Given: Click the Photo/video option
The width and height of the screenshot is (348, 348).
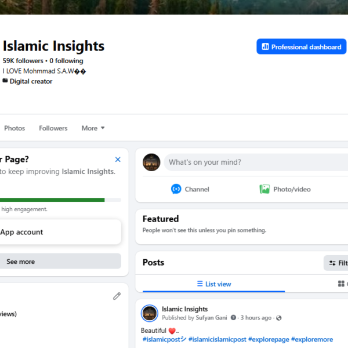Looking at the screenshot, I should 285,189.
